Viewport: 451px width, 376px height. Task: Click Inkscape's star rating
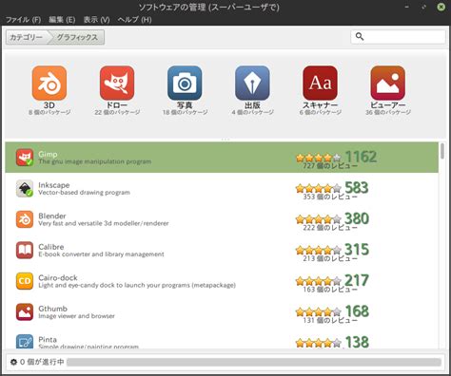click(319, 188)
